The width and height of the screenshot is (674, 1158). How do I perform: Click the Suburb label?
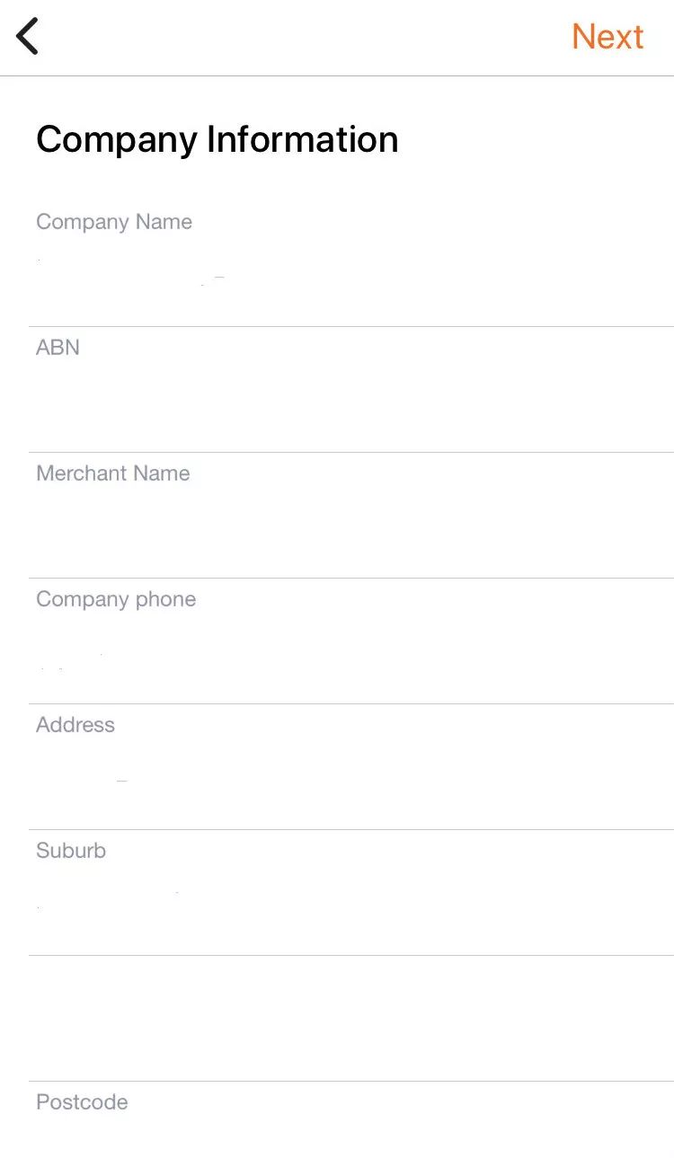tap(71, 851)
